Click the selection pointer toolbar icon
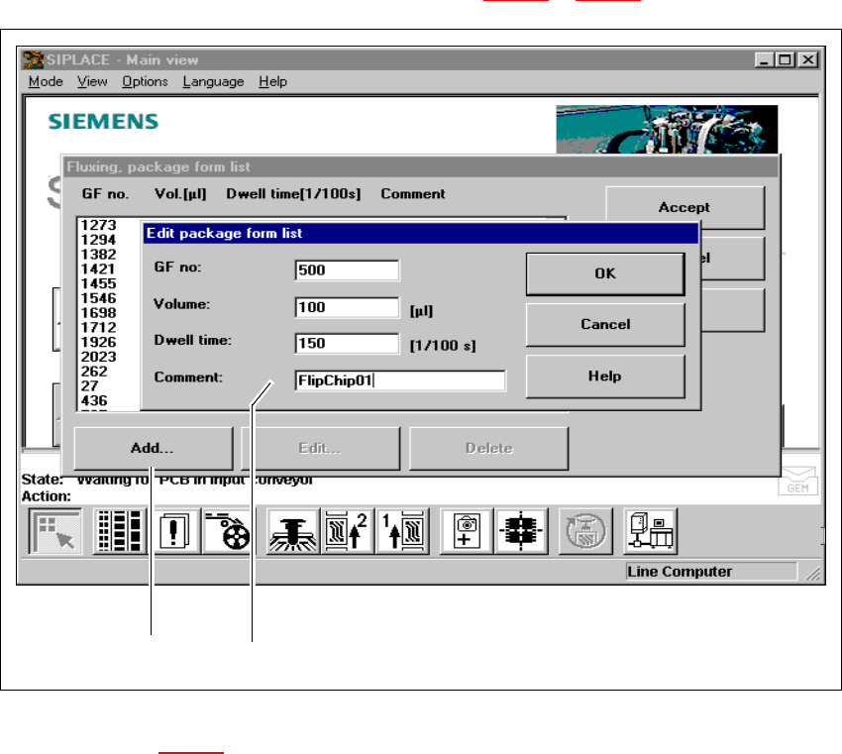The width and height of the screenshot is (842, 754). point(55,531)
